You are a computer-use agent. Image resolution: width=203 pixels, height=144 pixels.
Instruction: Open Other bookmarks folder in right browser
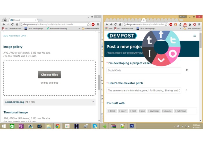[x=192, y=28]
